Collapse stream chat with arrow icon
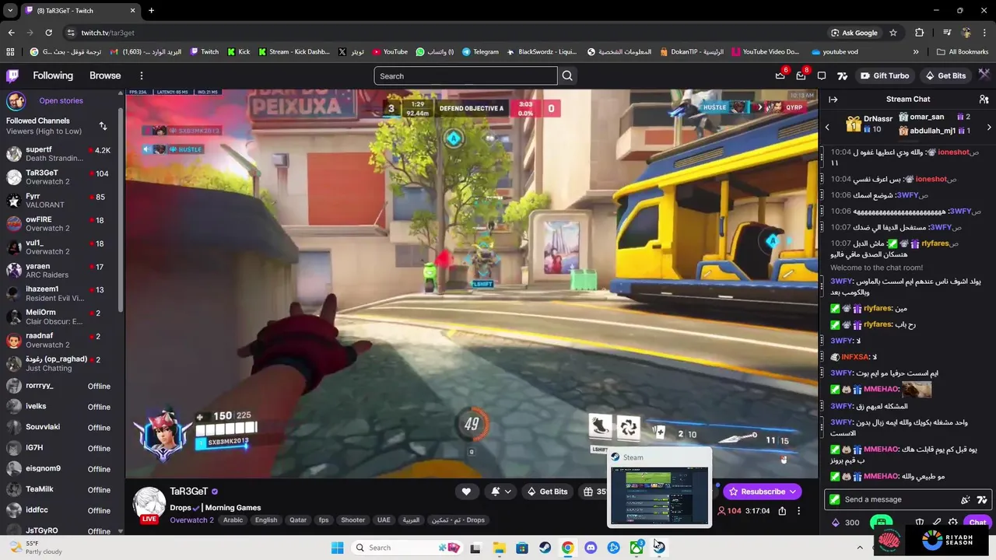 833,100
